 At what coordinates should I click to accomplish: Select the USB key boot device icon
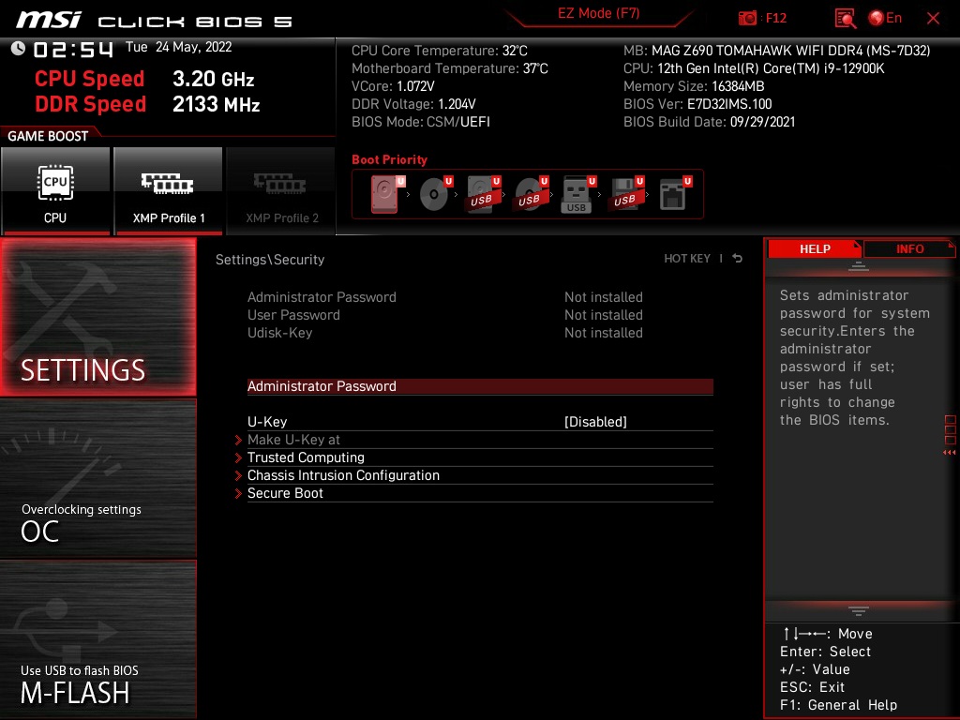pyautogui.click(x=578, y=194)
